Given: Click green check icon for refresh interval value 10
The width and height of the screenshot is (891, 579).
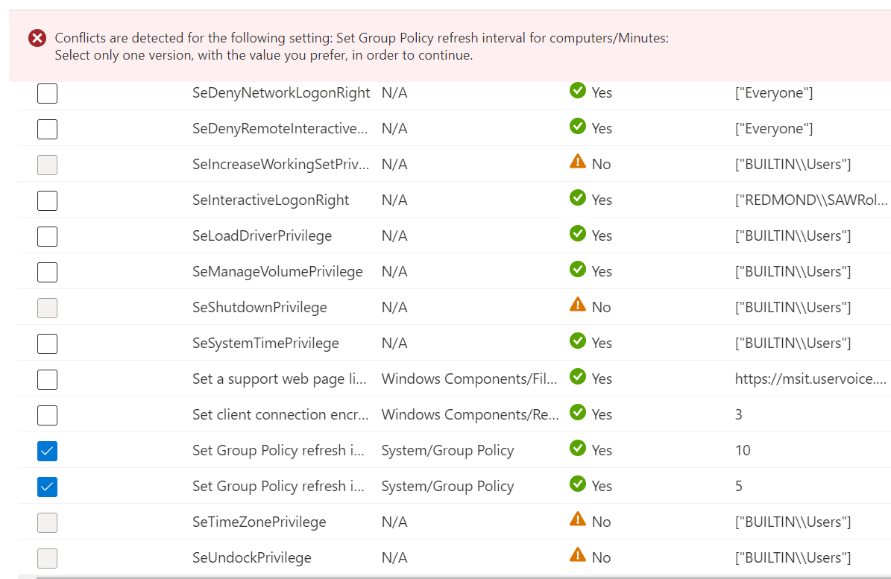Looking at the screenshot, I should pos(577,448).
